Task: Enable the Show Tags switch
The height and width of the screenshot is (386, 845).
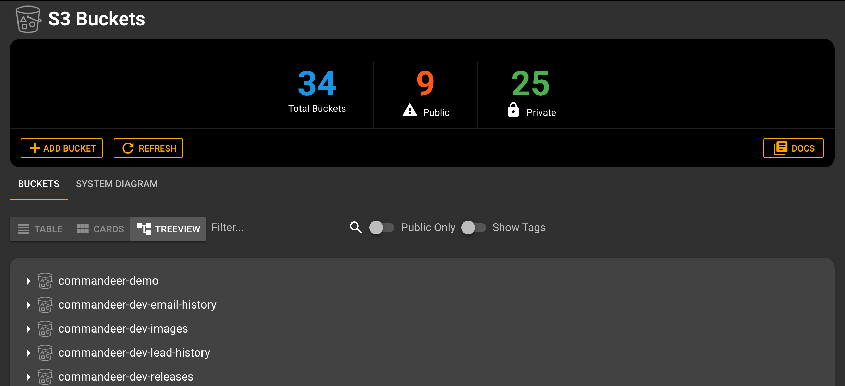Action: tap(473, 228)
